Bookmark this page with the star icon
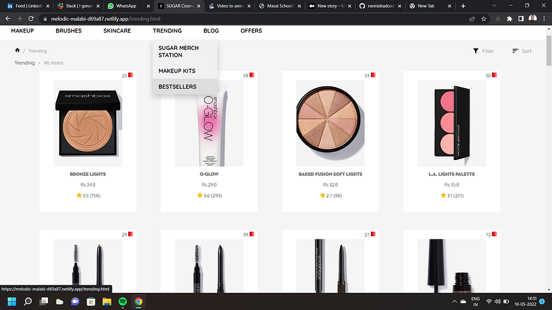The width and height of the screenshot is (552, 310). tap(484, 19)
